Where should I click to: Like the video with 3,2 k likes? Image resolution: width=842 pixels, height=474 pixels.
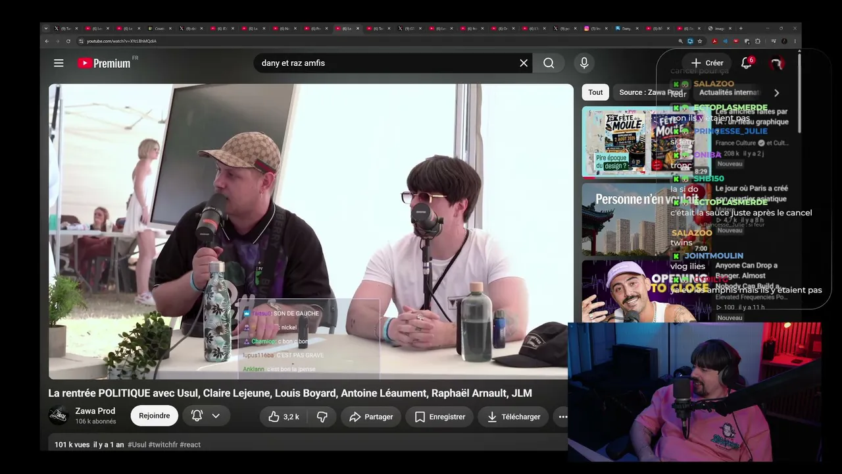[284, 417]
